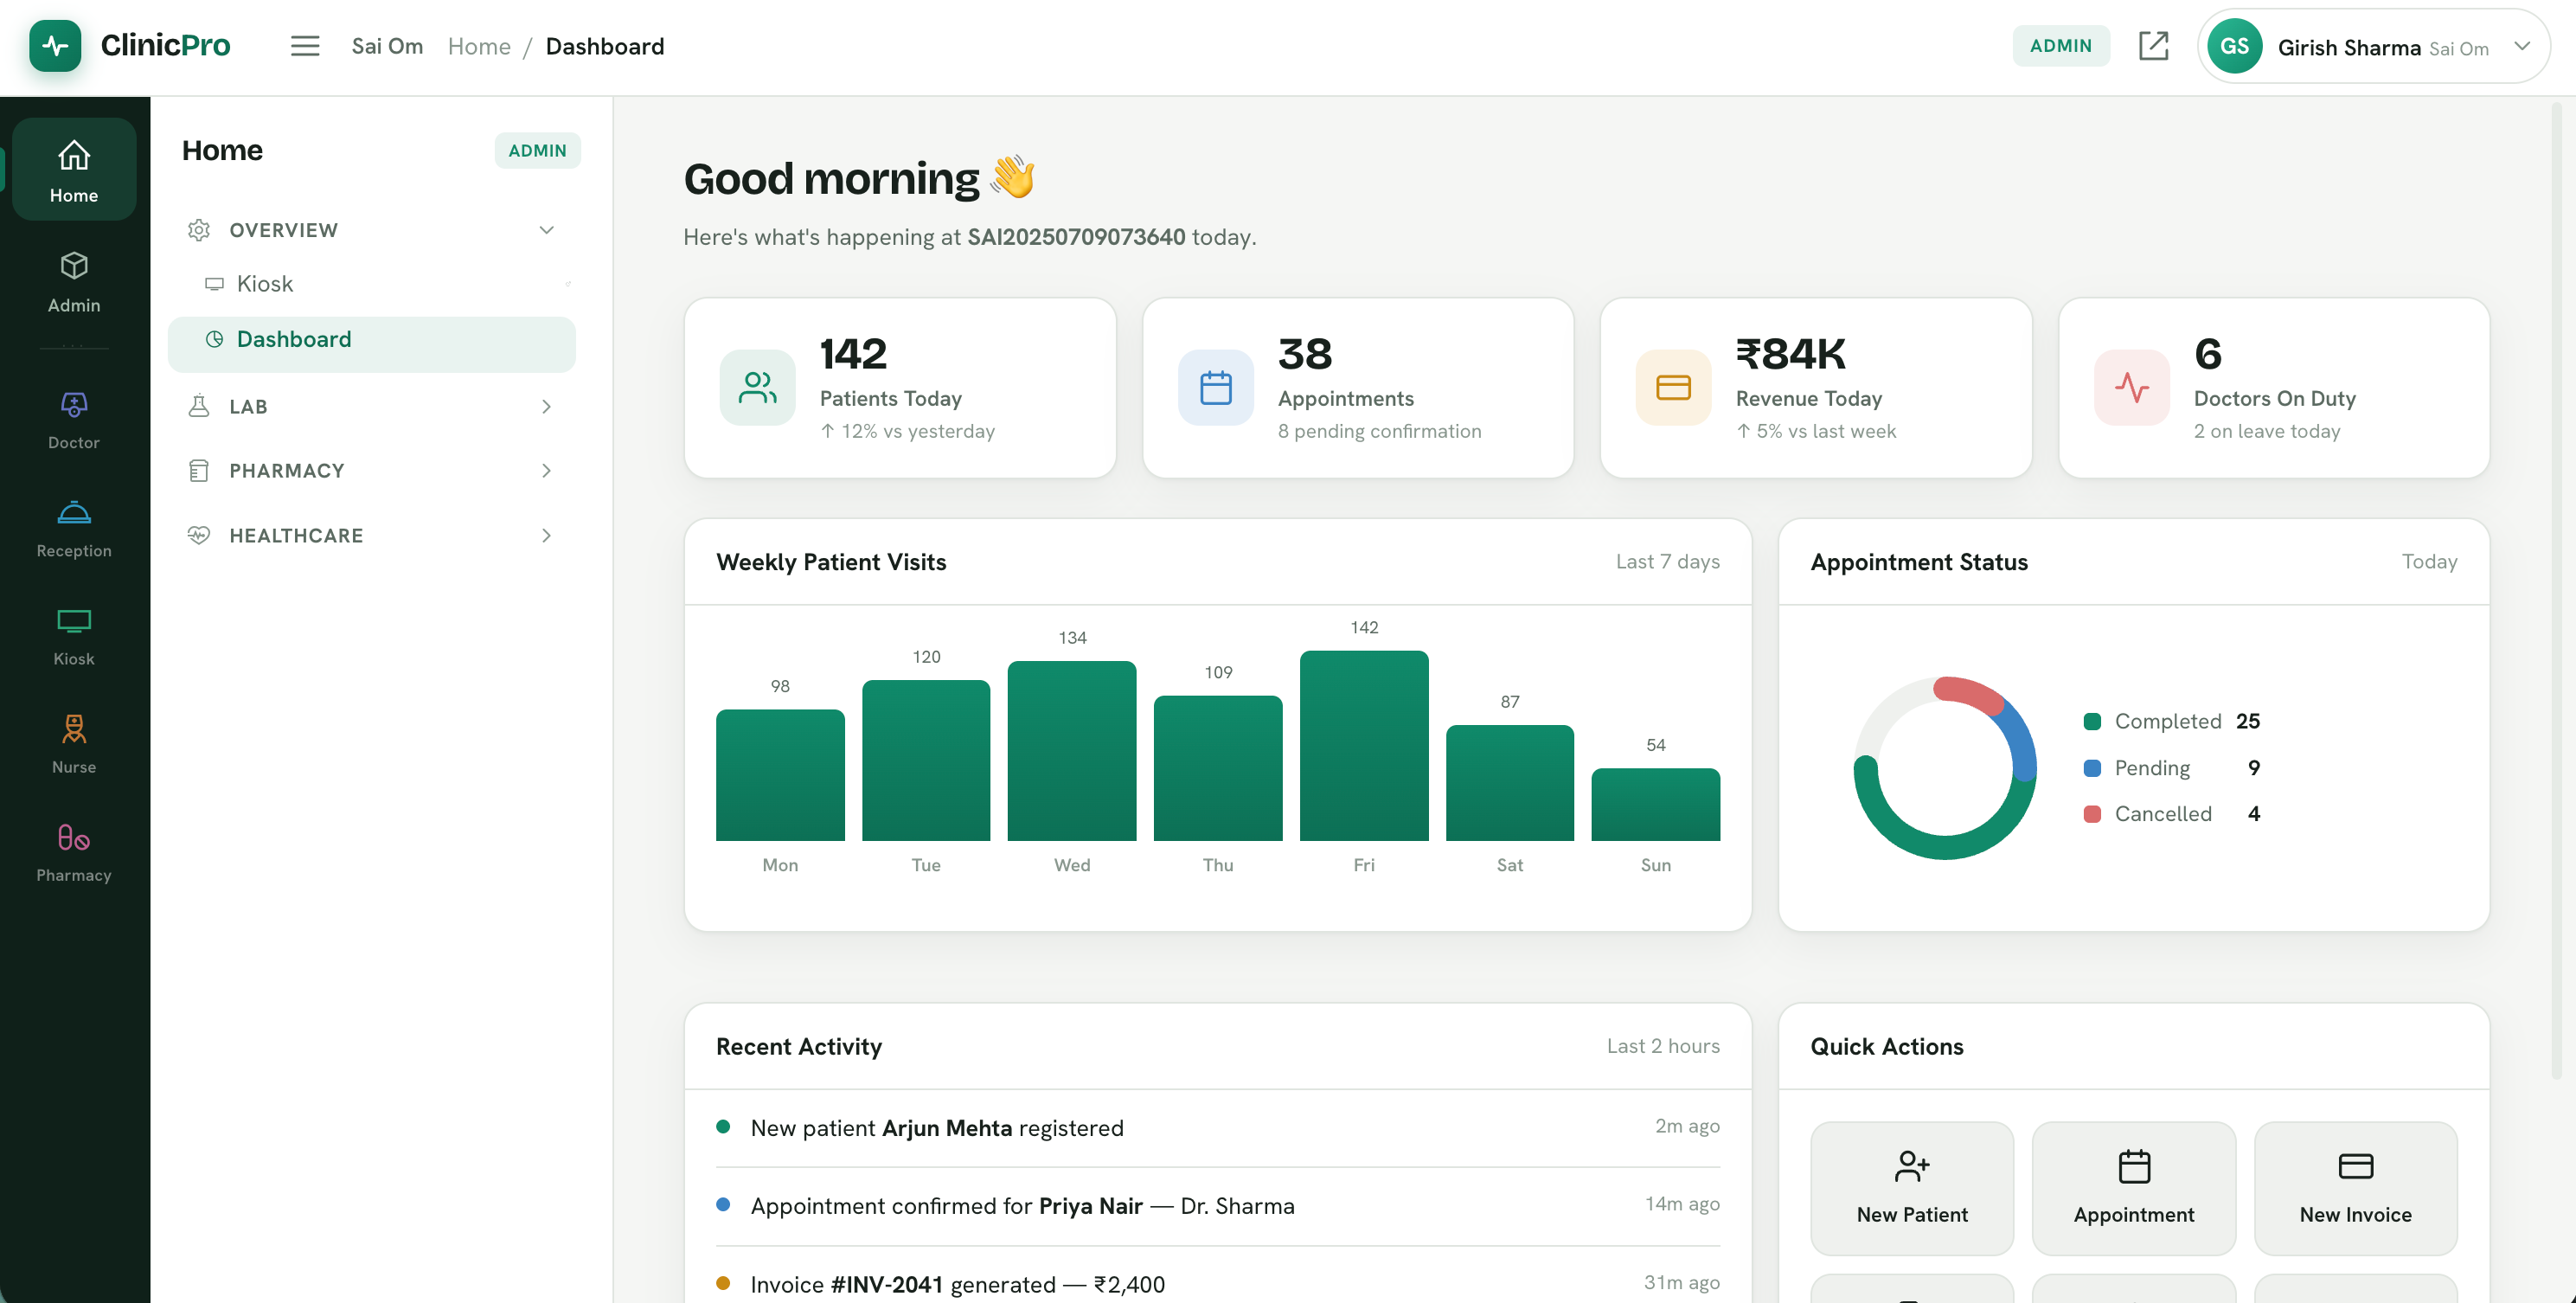
Task: Expand the Healthcare menu section
Action: click(x=546, y=535)
